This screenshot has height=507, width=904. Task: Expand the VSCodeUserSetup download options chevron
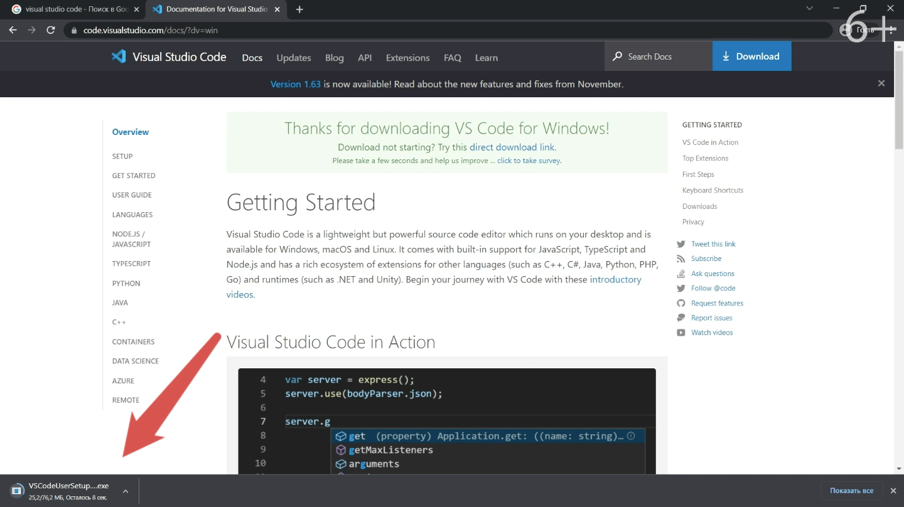(x=126, y=491)
